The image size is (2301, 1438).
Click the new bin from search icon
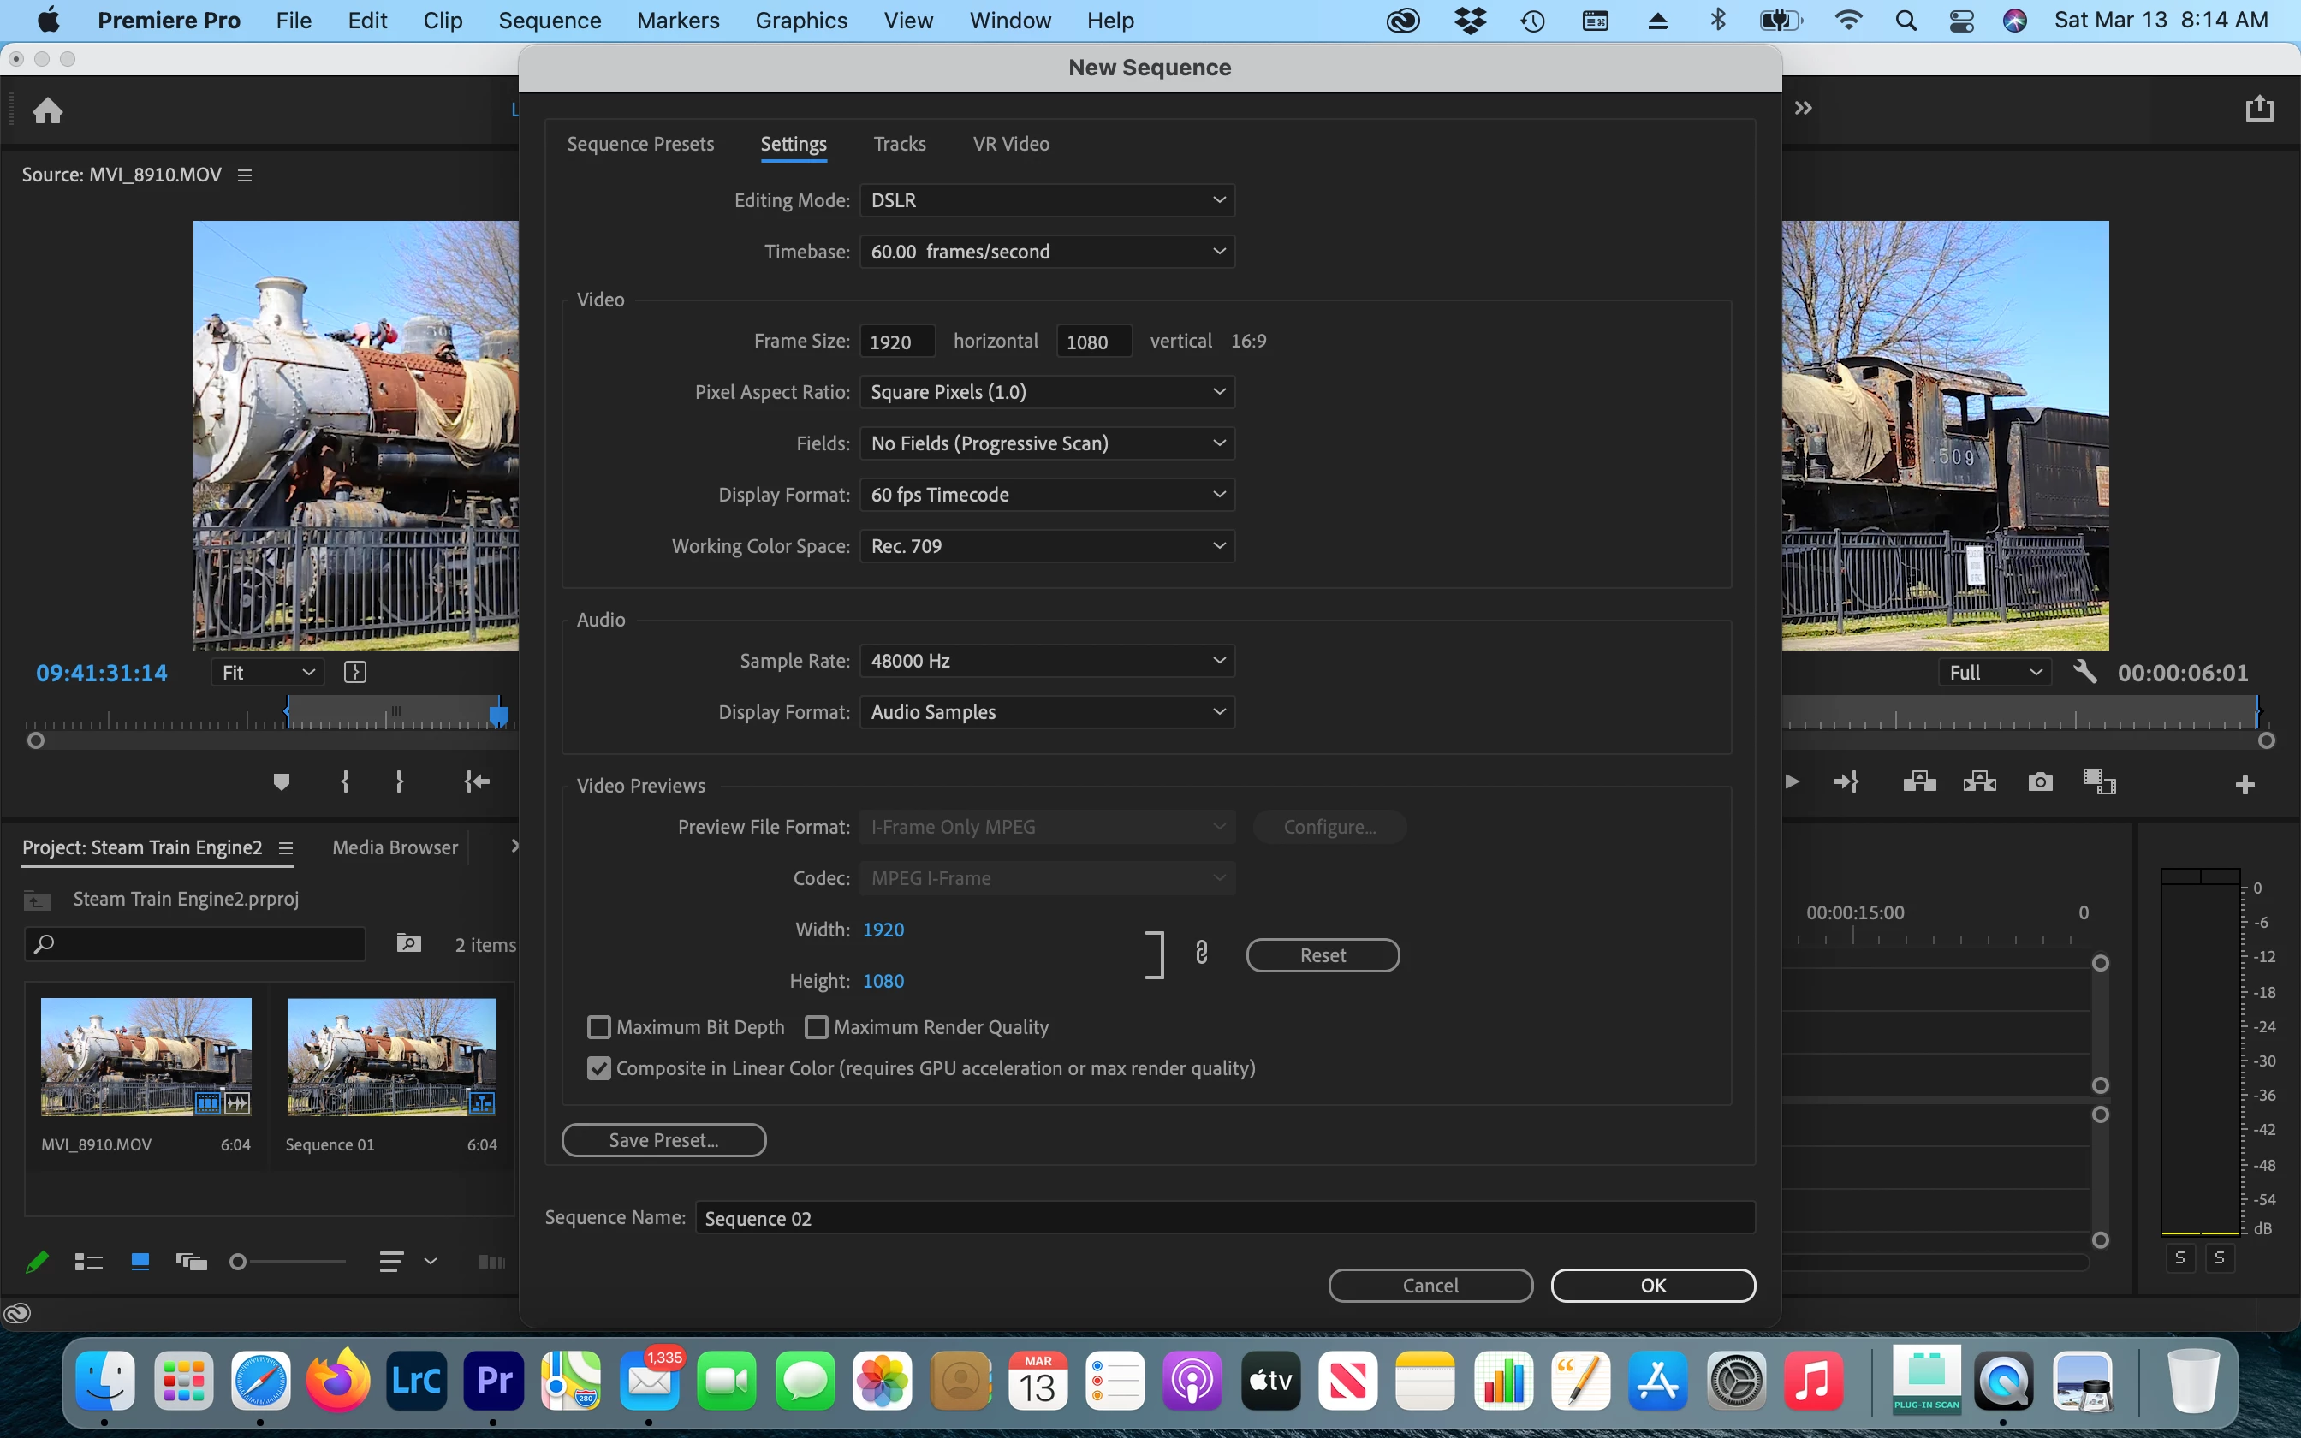(x=409, y=943)
